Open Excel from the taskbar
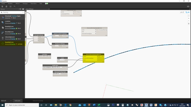The width and height of the screenshot is (191, 107). click(x=99, y=105)
